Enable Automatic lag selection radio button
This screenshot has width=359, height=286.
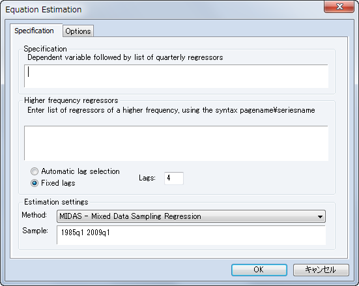point(35,171)
